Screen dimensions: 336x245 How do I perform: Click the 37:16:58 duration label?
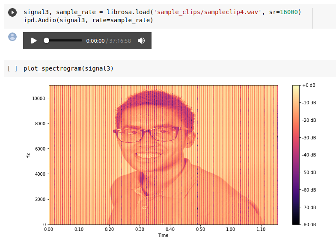pyautogui.click(x=120, y=41)
